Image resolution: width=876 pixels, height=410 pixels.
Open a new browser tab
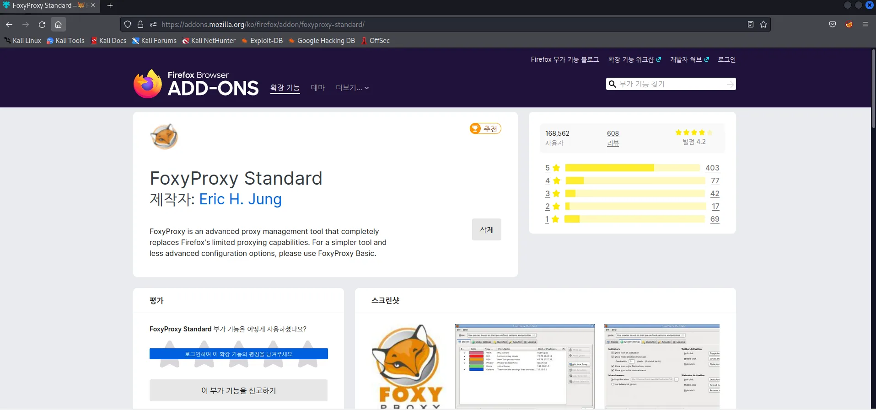point(110,5)
